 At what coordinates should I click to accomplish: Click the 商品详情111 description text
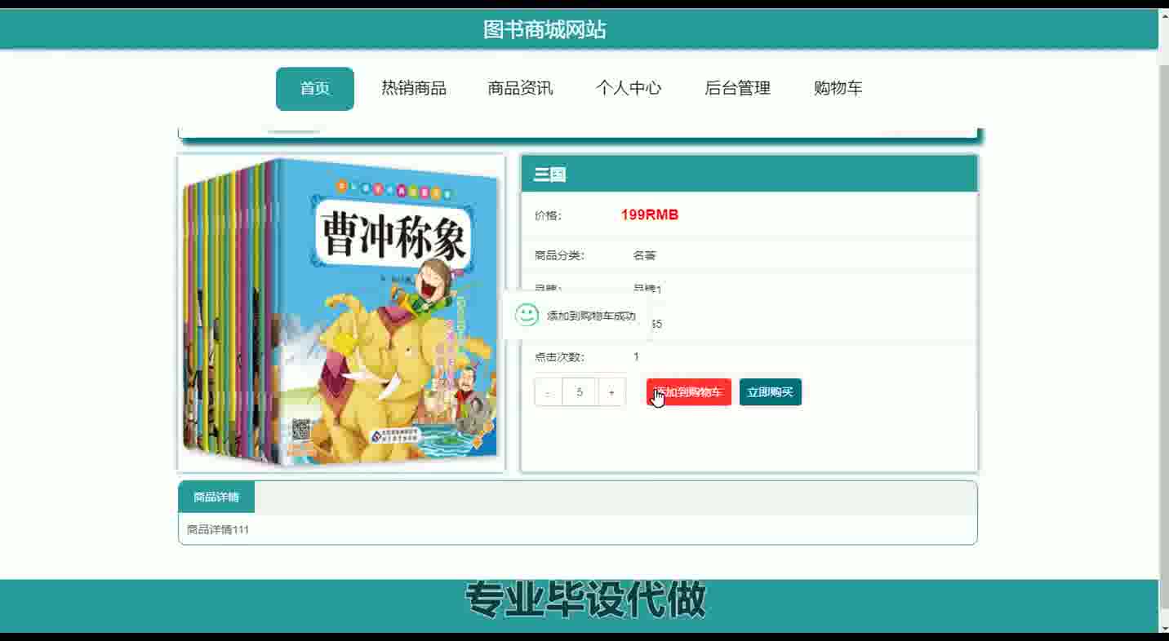(x=218, y=530)
